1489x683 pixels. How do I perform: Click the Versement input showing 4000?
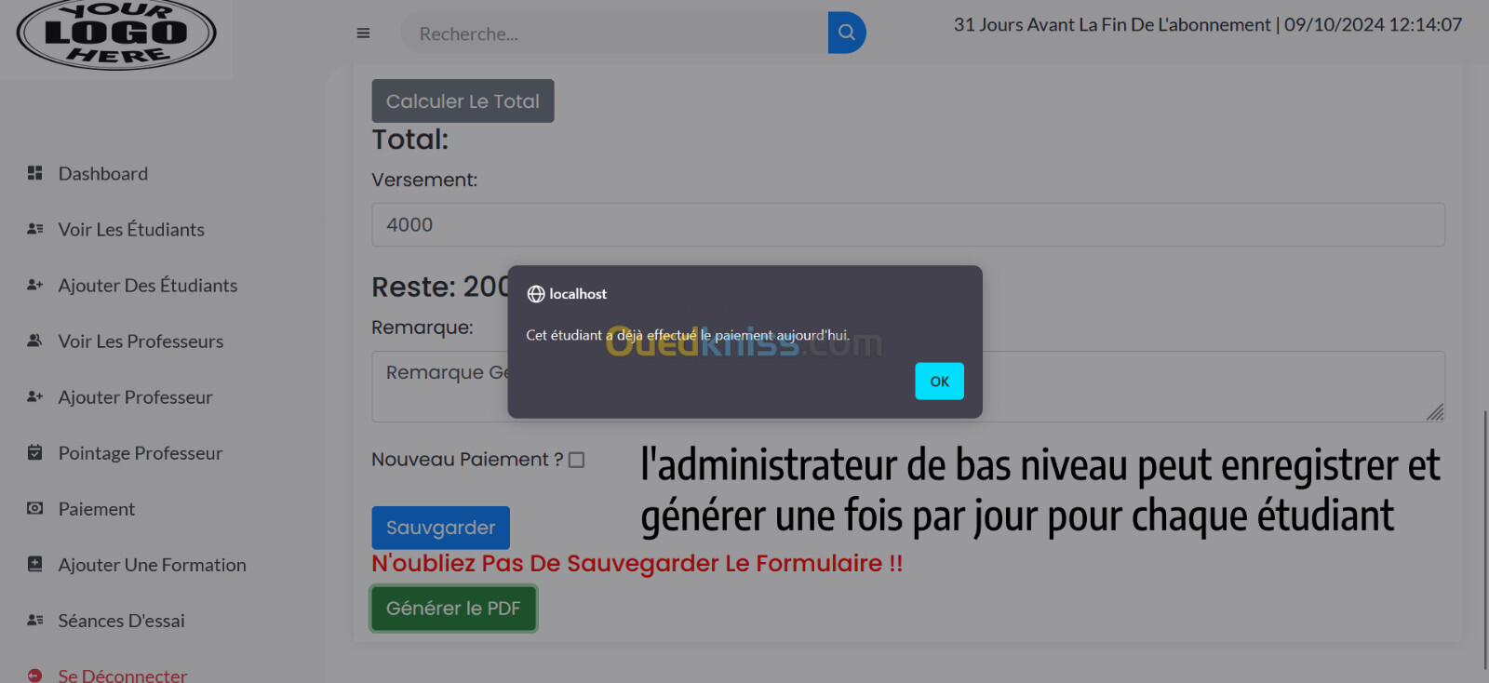[x=908, y=225]
